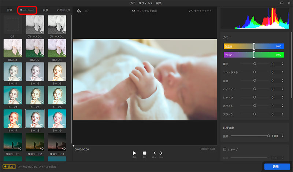Favorite the トーン3 filter heart icon

(x=64, y=78)
